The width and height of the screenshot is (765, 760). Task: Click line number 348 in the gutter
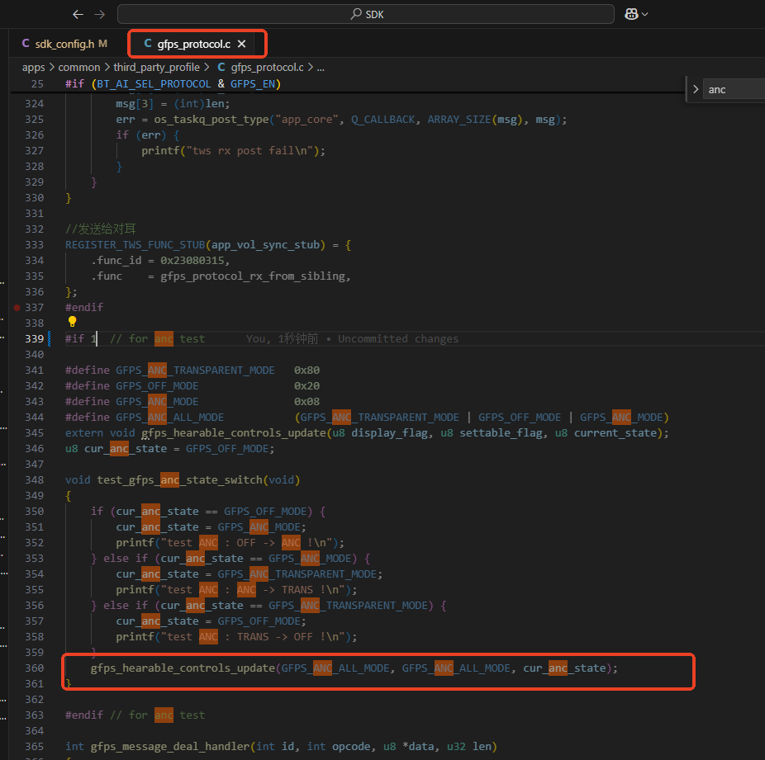pyautogui.click(x=34, y=480)
